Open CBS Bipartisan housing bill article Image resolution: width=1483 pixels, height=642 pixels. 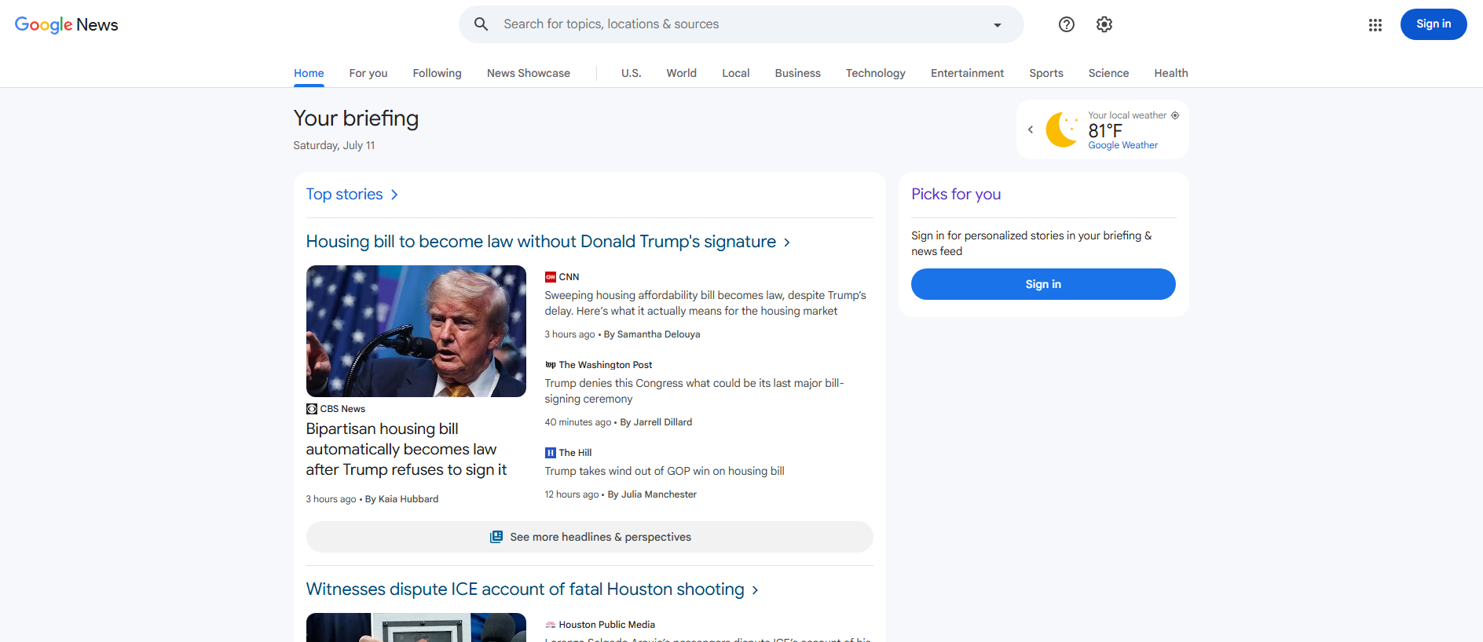point(406,449)
